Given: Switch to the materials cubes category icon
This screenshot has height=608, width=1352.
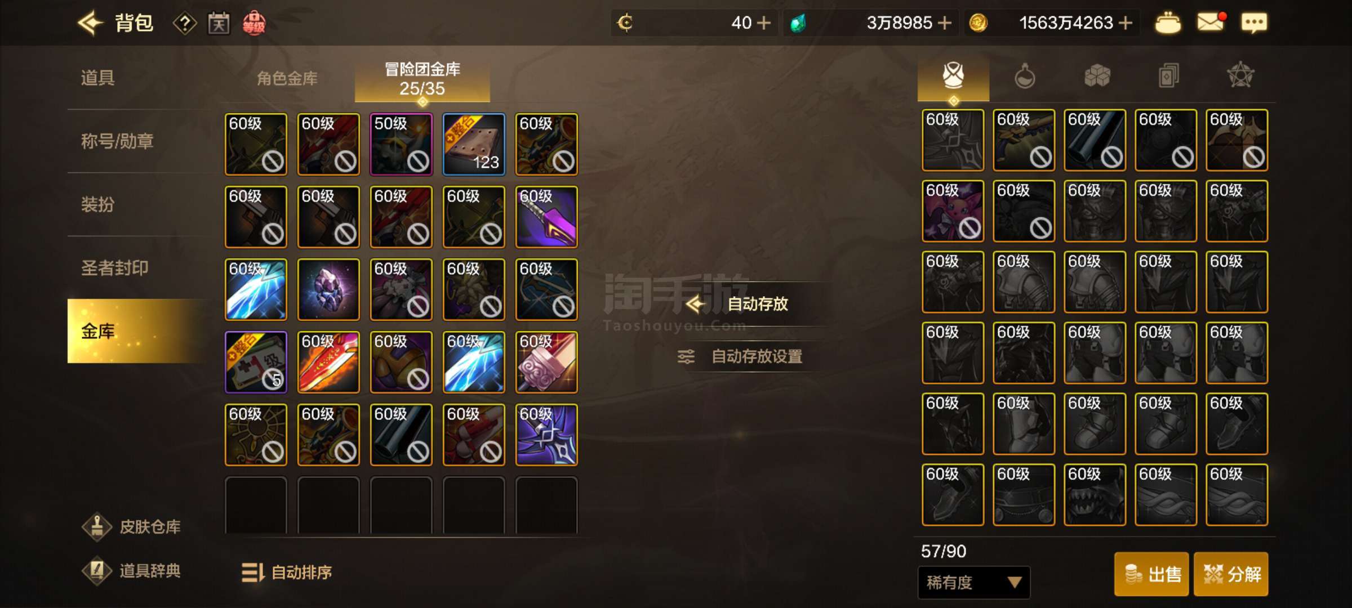Looking at the screenshot, I should click(1097, 75).
